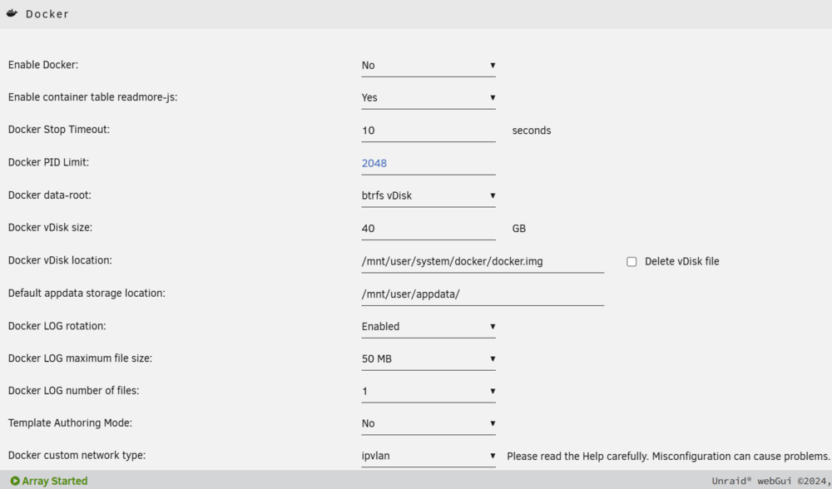Click the Docker whale icon in header
This screenshot has height=489, width=832.
pyautogui.click(x=12, y=13)
